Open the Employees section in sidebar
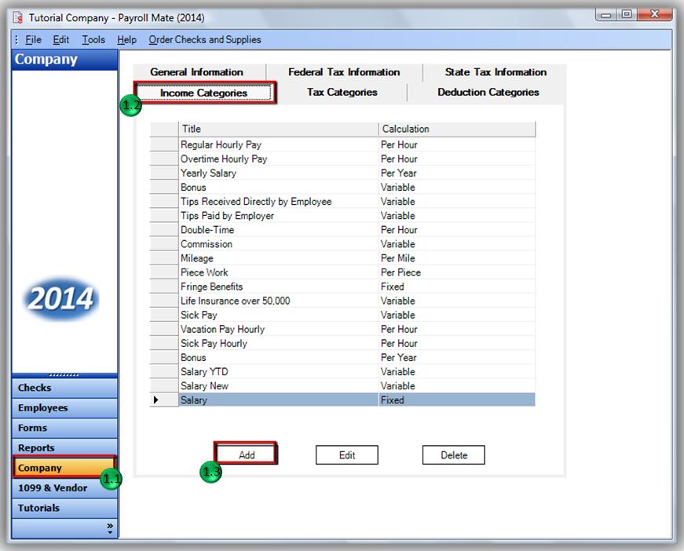The height and width of the screenshot is (551, 684). click(x=64, y=408)
